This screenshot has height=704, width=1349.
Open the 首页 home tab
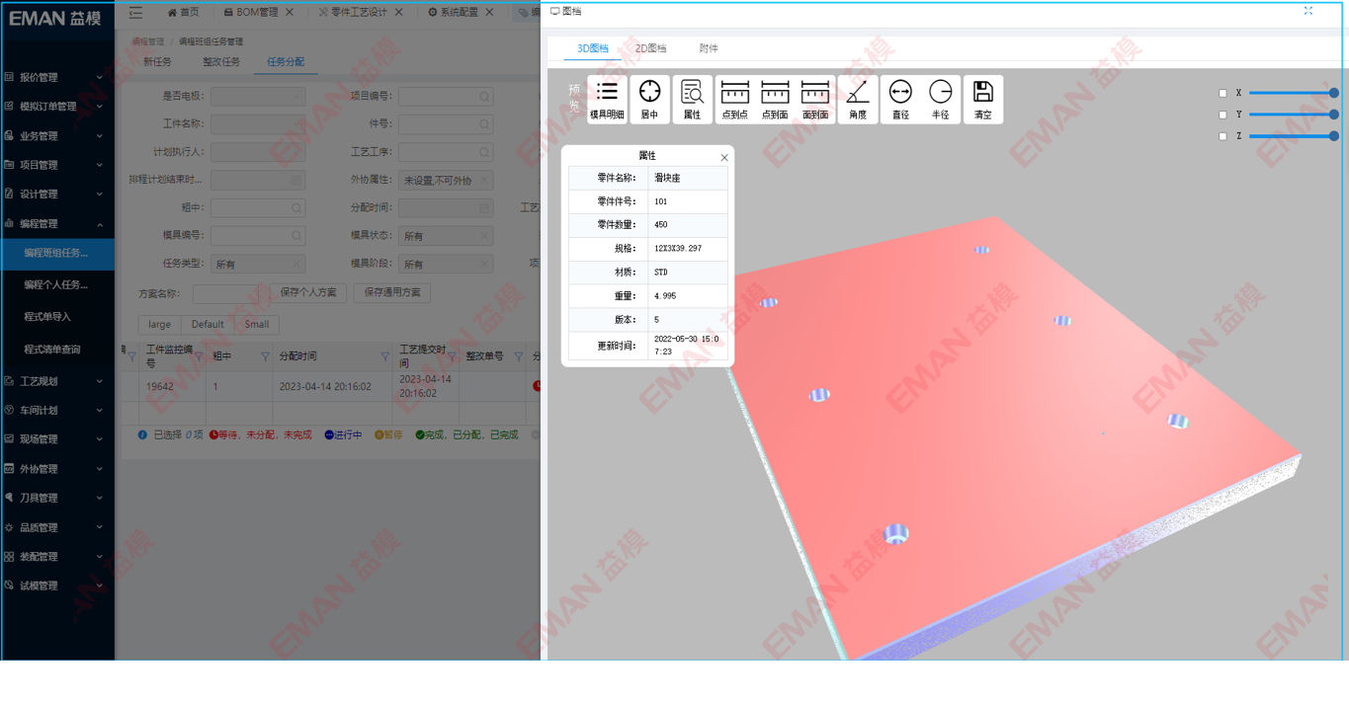click(183, 12)
